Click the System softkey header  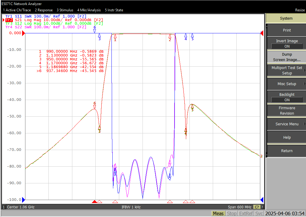click(x=286, y=18)
